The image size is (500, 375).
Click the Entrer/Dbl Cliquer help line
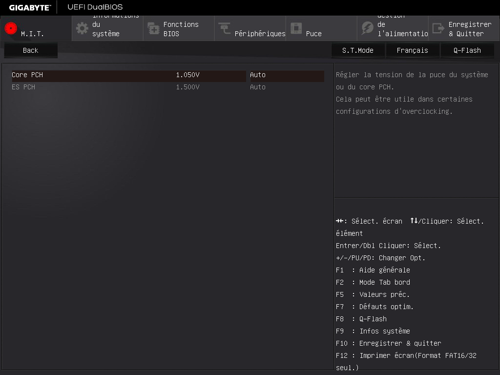point(388,246)
